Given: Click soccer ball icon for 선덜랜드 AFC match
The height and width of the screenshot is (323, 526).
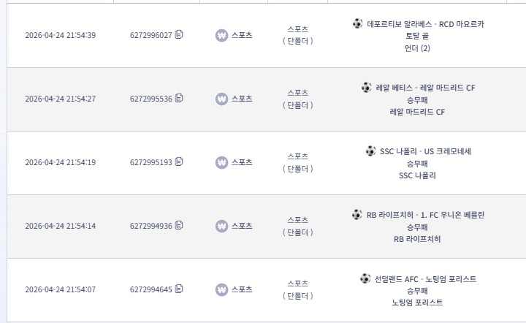Looking at the screenshot, I should click(365, 278).
